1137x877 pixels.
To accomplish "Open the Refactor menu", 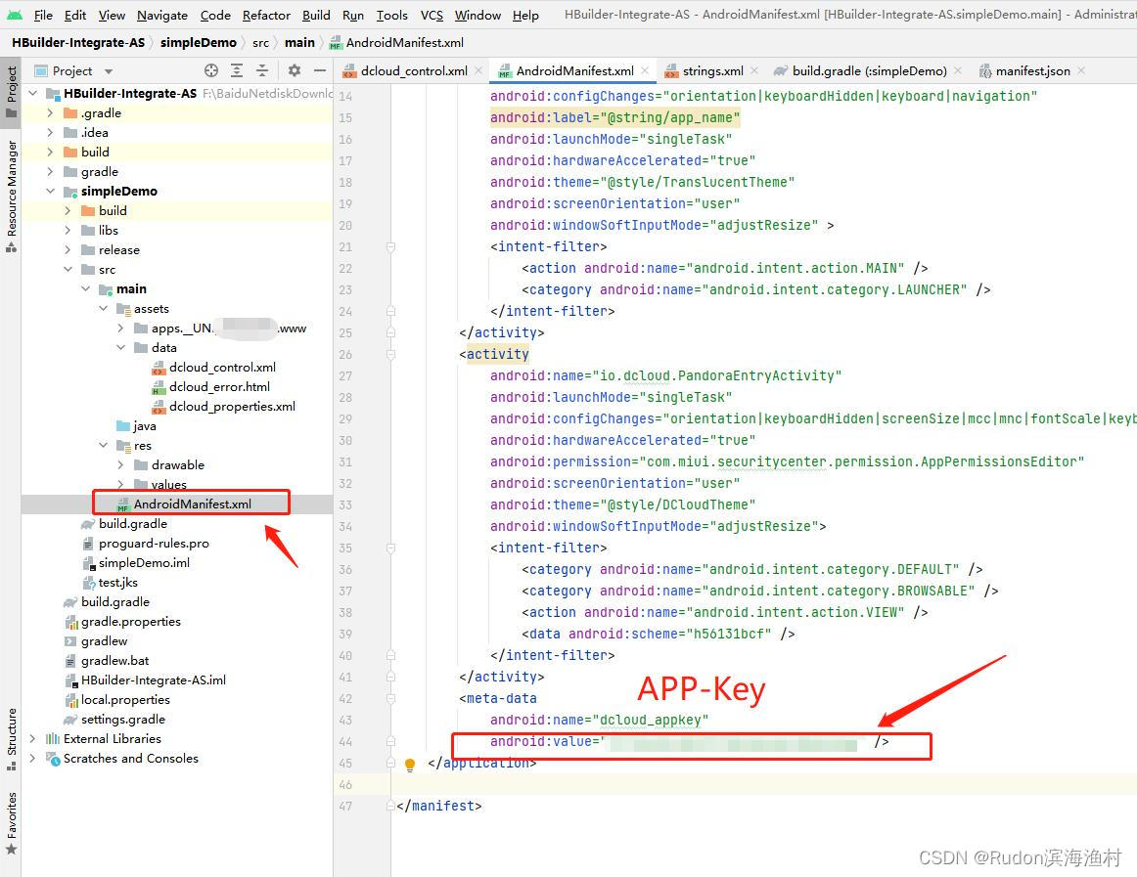I will pos(266,15).
